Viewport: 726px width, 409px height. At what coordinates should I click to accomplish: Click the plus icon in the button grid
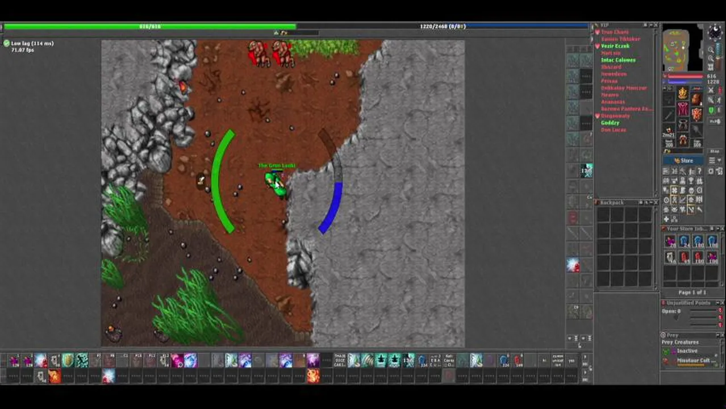point(666,219)
